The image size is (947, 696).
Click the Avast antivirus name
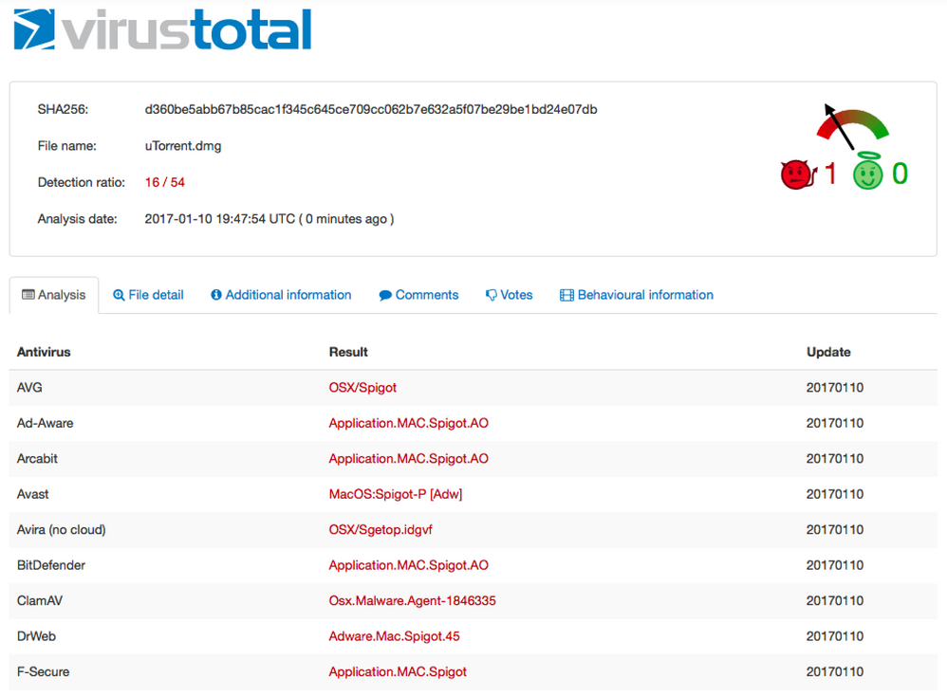click(x=32, y=494)
